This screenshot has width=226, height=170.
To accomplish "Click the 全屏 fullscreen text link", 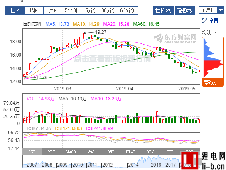I will coord(214,21).
